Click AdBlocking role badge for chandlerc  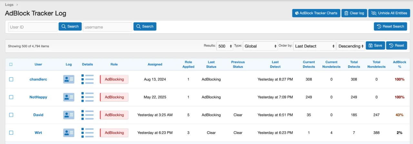tap(114, 79)
